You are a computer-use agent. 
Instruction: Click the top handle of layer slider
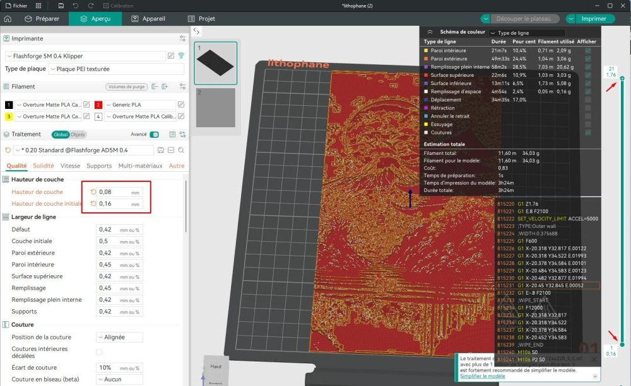622,78
